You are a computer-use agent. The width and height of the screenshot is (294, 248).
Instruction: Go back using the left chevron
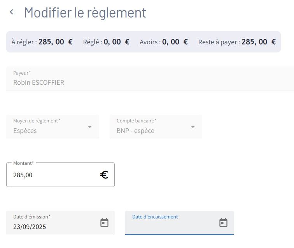pyautogui.click(x=12, y=12)
